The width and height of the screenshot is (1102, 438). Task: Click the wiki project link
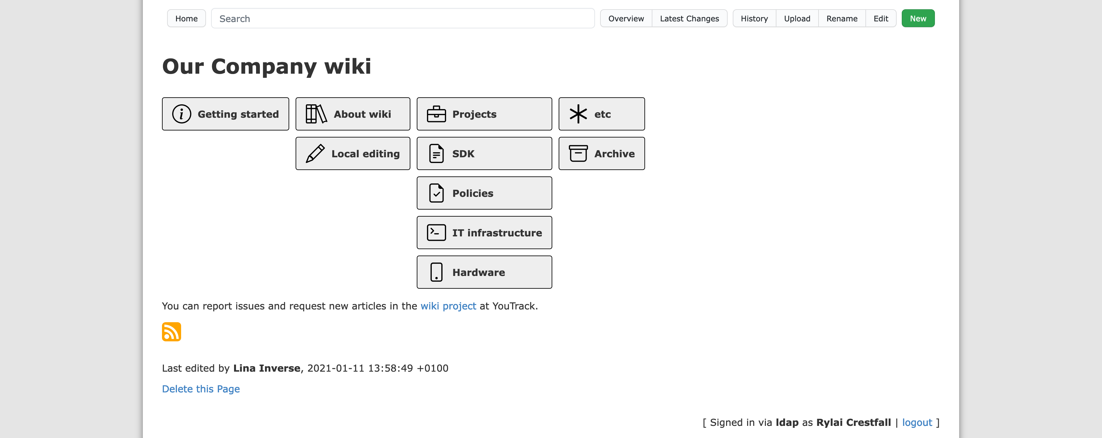click(x=448, y=306)
